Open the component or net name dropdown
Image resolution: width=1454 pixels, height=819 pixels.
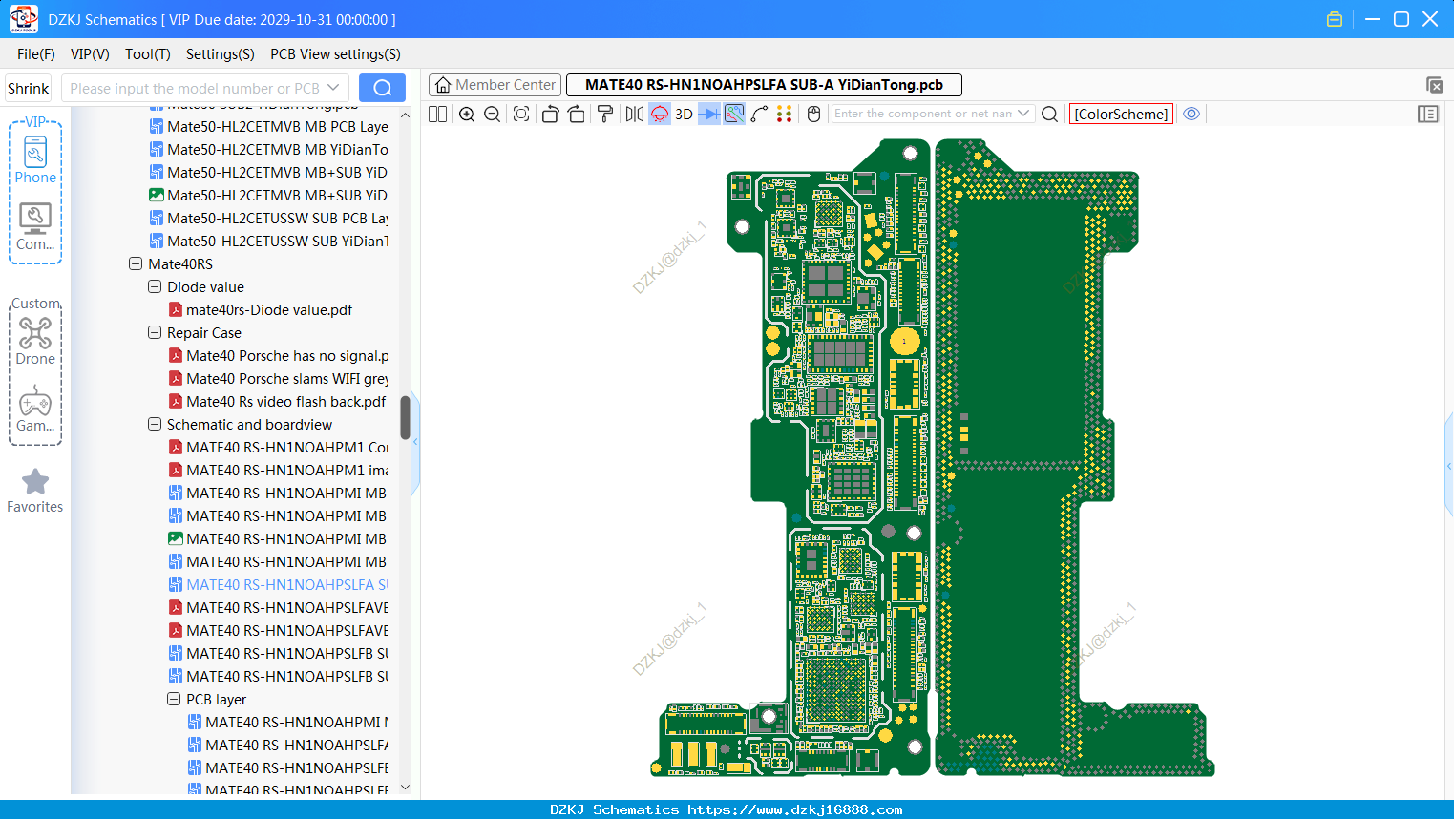[x=1023, y=113]
